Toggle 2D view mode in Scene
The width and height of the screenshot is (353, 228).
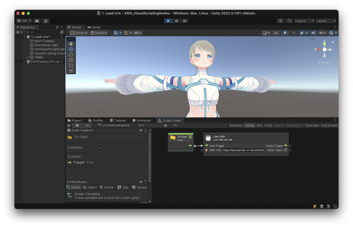[276, 33]
